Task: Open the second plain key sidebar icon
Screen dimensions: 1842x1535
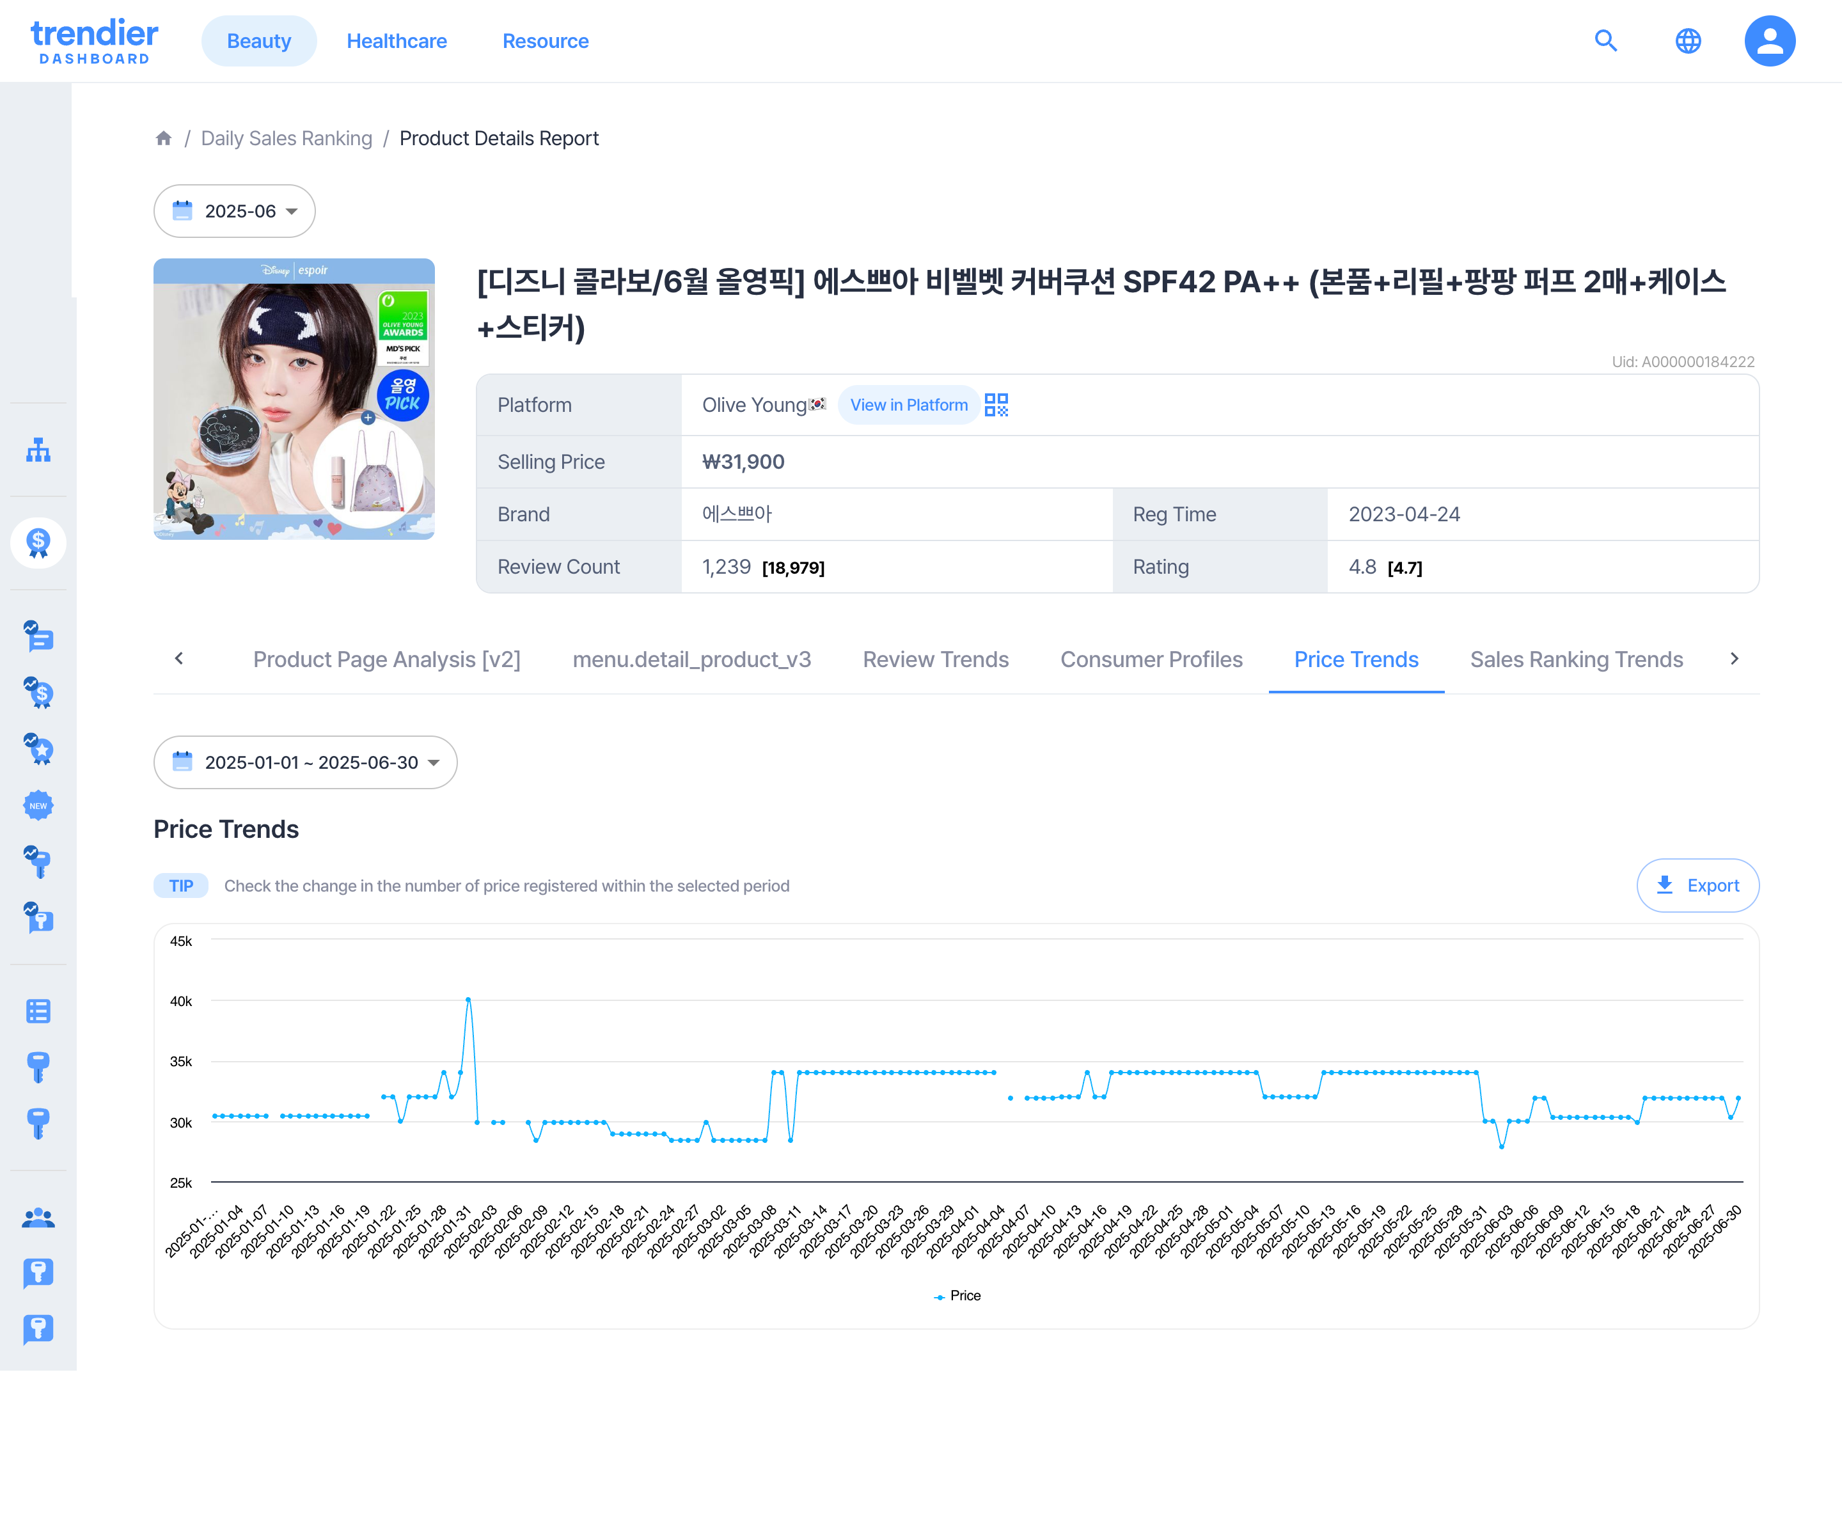Action: click(38, 1122)
